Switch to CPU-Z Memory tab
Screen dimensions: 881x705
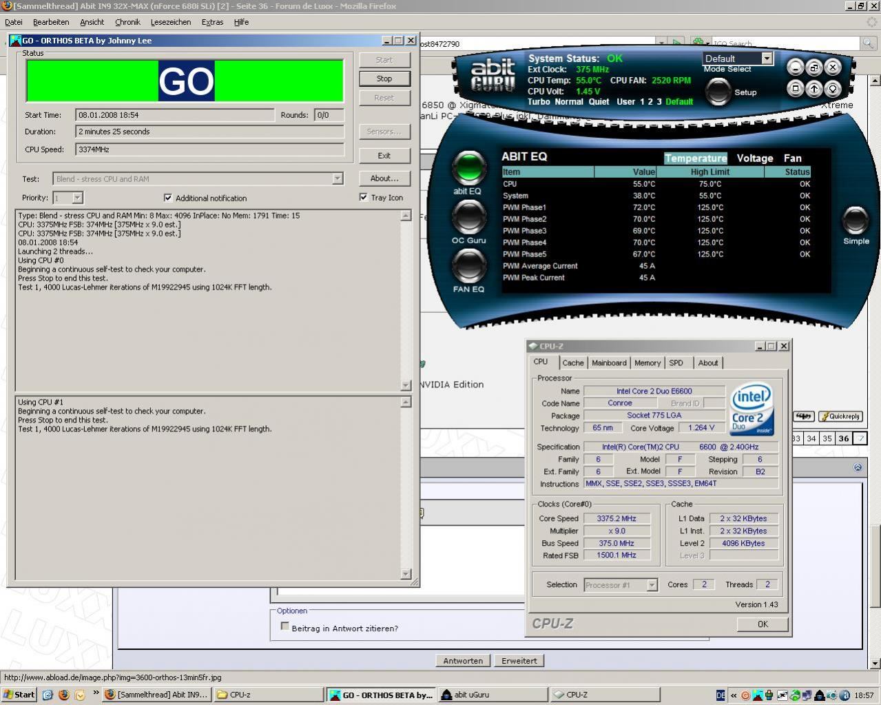tap(647, 362)
